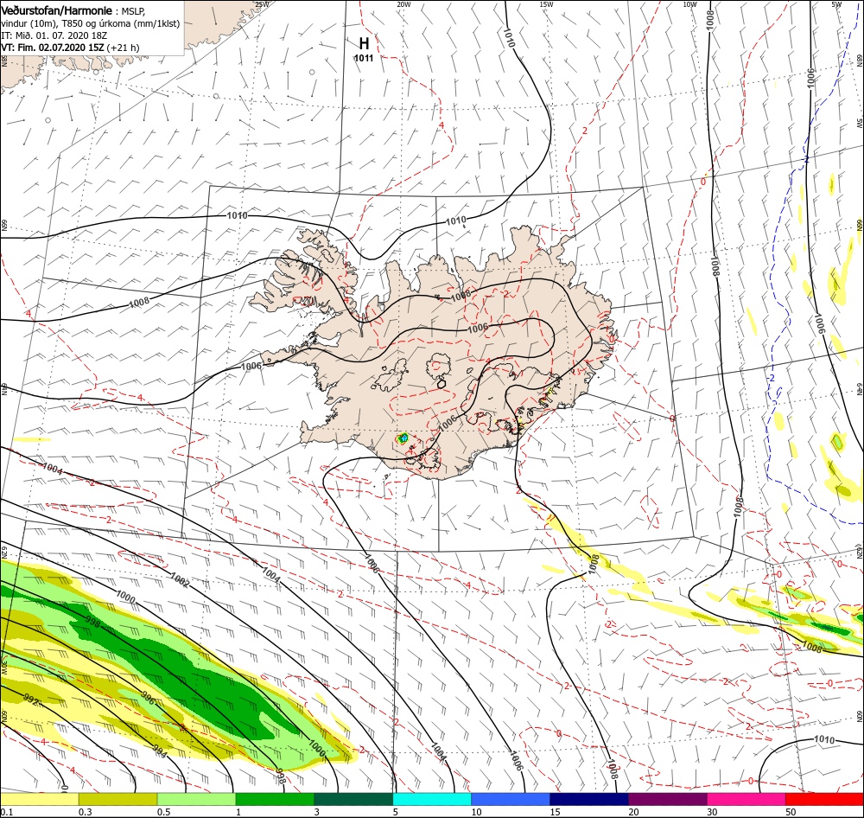Click the "25W" longitude label

tap(262, 4)
